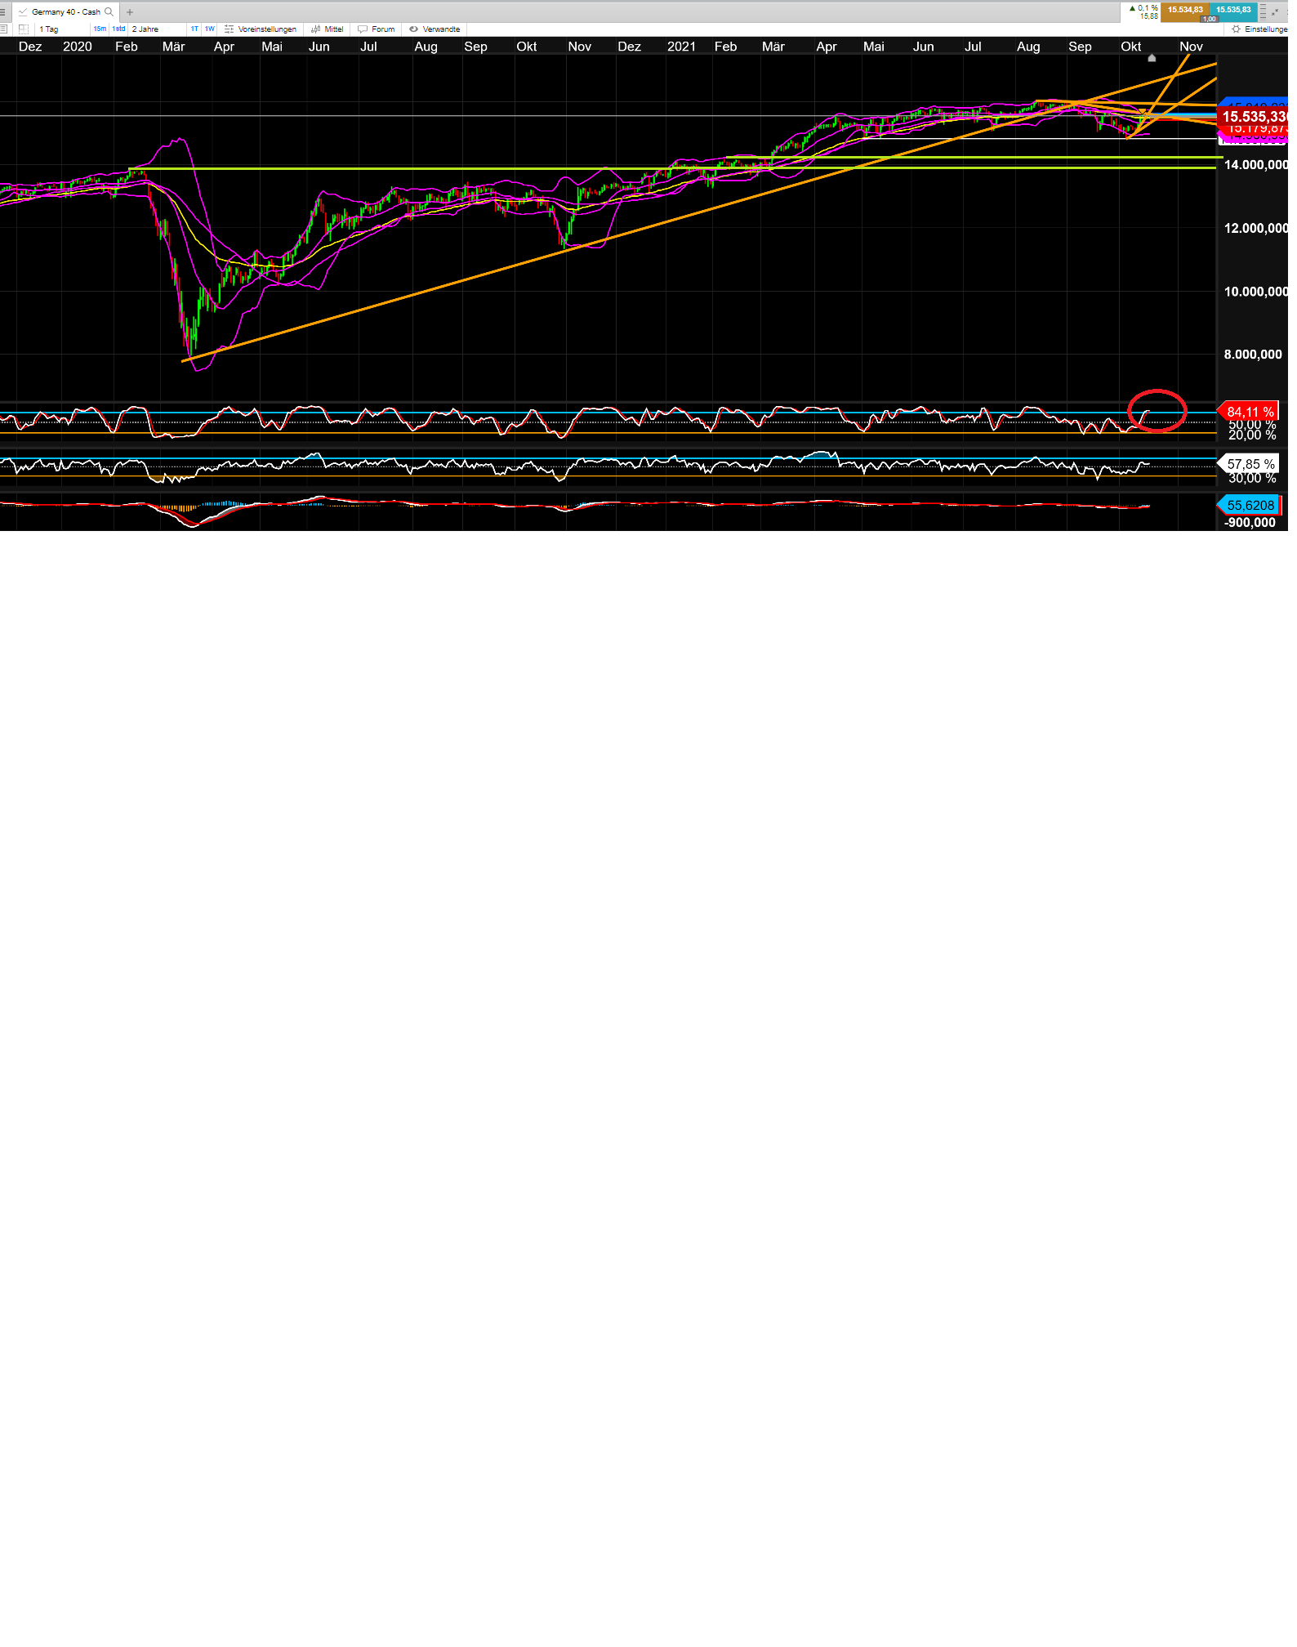Image resolution: width=1297 pixels, height=1647 pixels.
Task: Click the detach window arrows icon
Action: pyautogui.click(x=1276, y=11)
